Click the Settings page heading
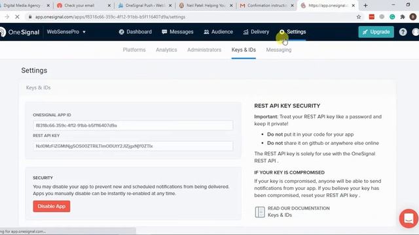The image size is (419, 235). (x=34, y=70)
